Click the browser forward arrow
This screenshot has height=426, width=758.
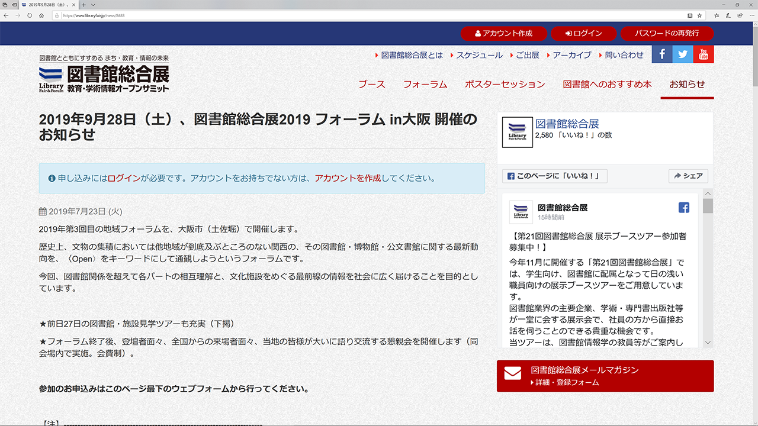[x=18, y=15]
